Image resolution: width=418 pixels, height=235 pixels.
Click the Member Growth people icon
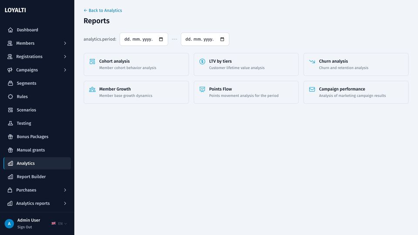point(92,89)
